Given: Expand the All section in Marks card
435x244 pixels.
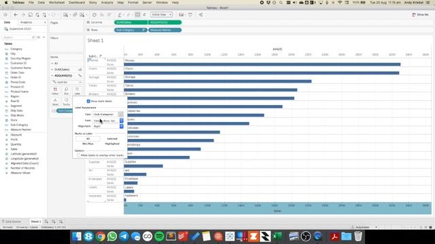Looking at the screenshot, I should coord(52,63).
